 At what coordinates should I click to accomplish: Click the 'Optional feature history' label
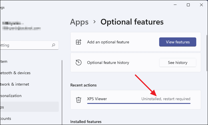(108, 62)
